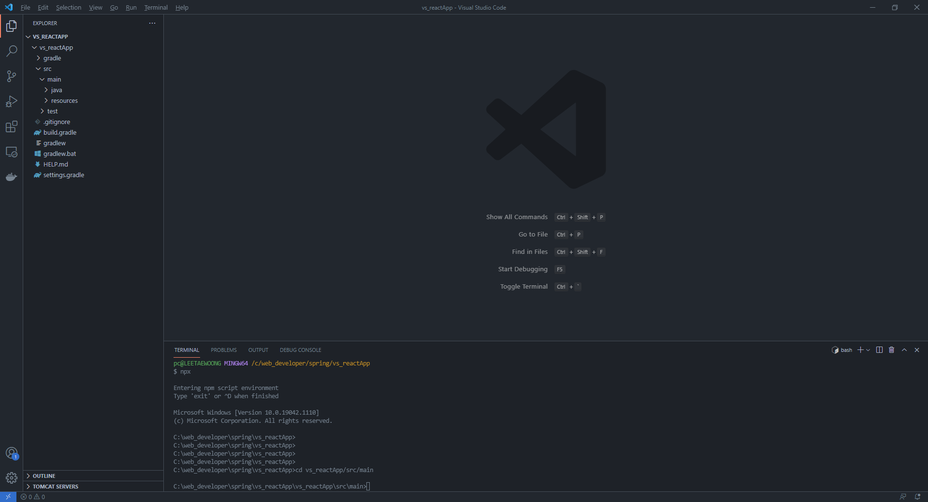Open the settings.gradle file
The image size is (928, 502).
click(93, 175)
